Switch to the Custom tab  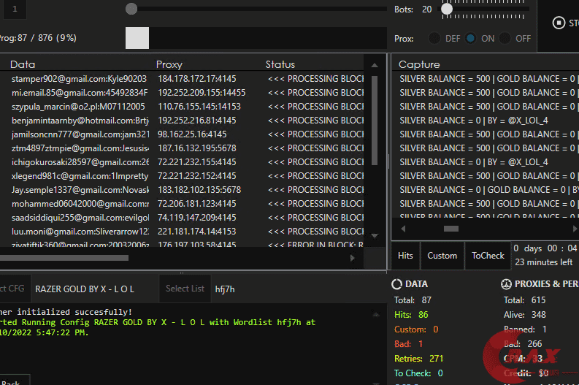point(442,256)
